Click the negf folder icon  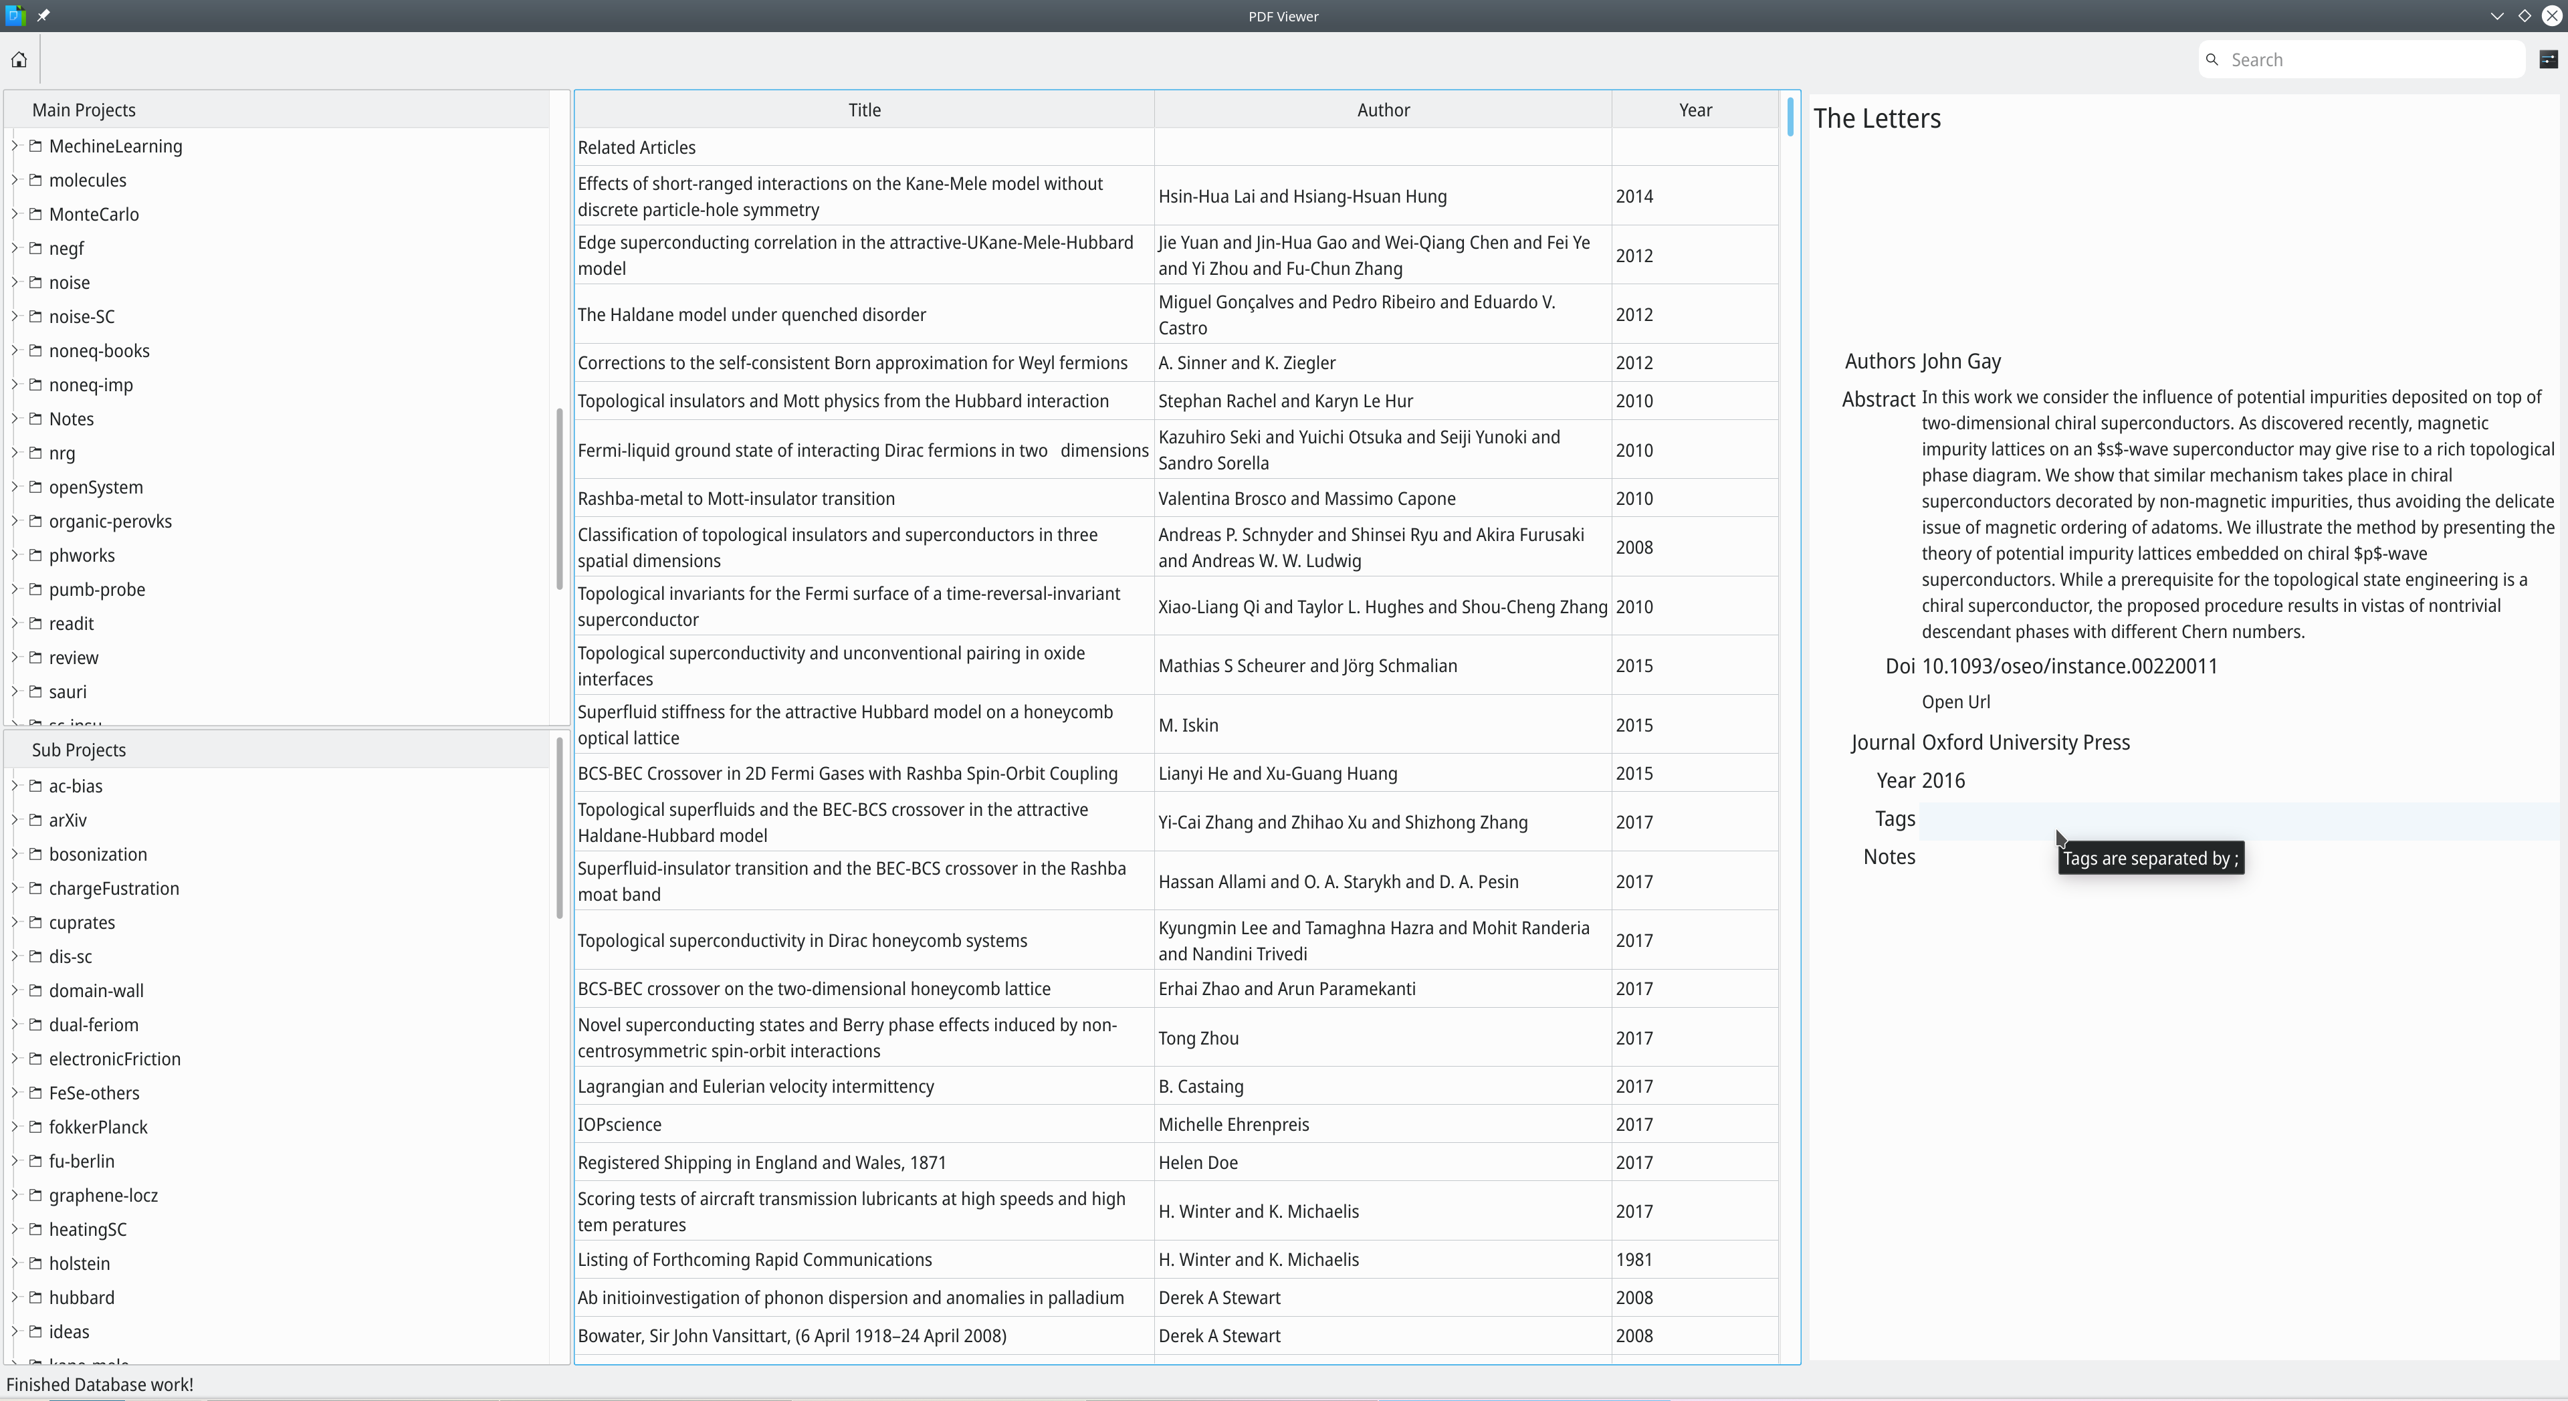coord(36,247)
